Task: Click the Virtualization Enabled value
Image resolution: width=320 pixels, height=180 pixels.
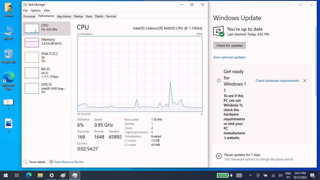Action: coord(156,136)
